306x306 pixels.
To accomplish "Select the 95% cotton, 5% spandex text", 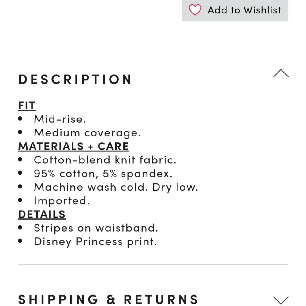I will (103, 174).
